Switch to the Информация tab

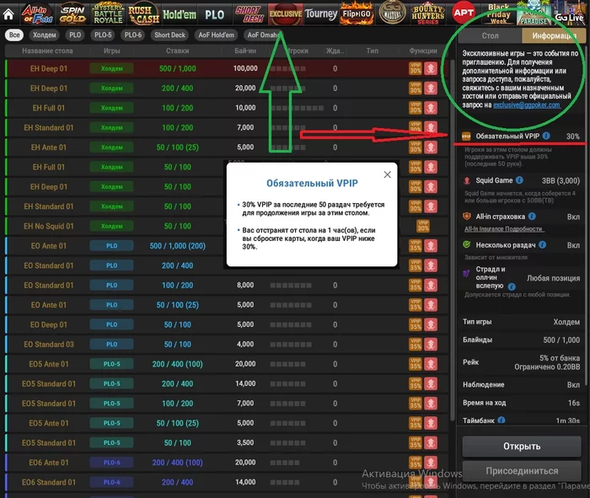[x=554, y=35]
